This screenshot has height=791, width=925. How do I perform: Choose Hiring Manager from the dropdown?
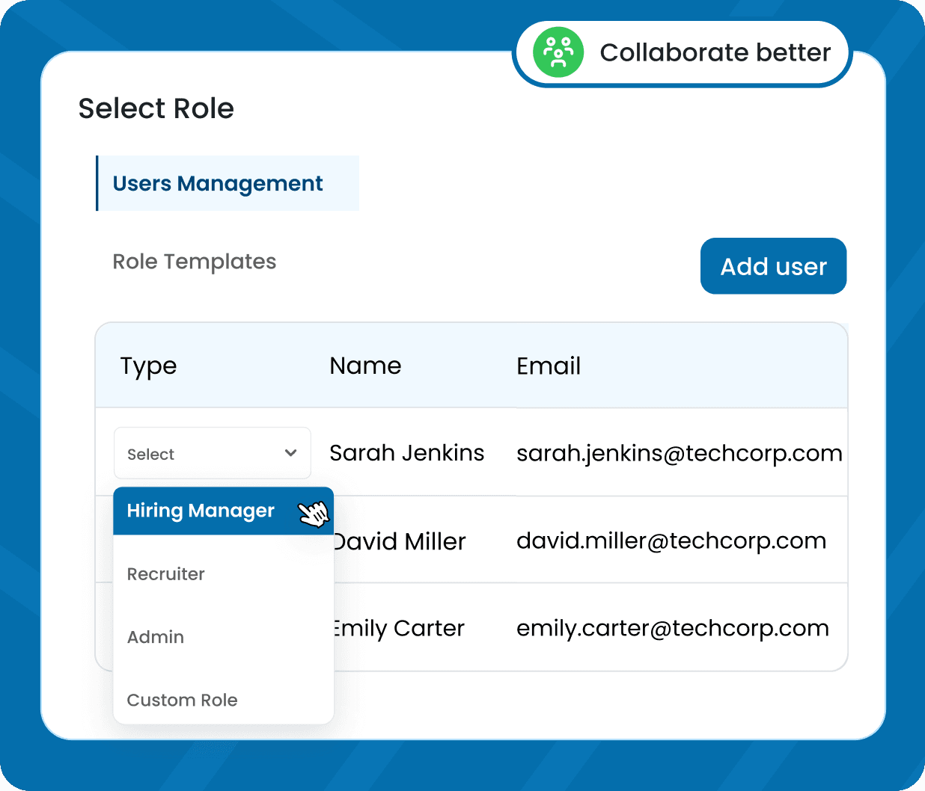pyautogui.click(x=223, y=511)
